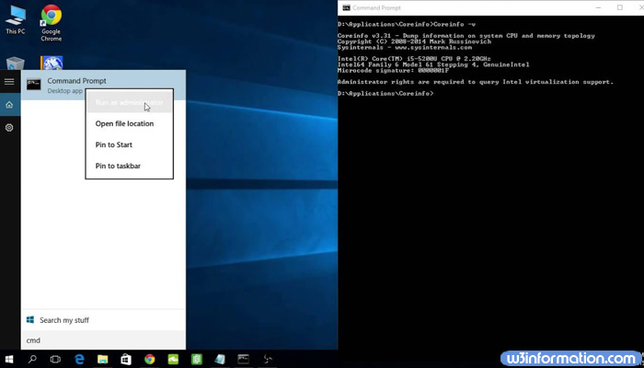Screen dimensions: 644x368
Task: Select Open file location menu entry
Action: point(130,123)
